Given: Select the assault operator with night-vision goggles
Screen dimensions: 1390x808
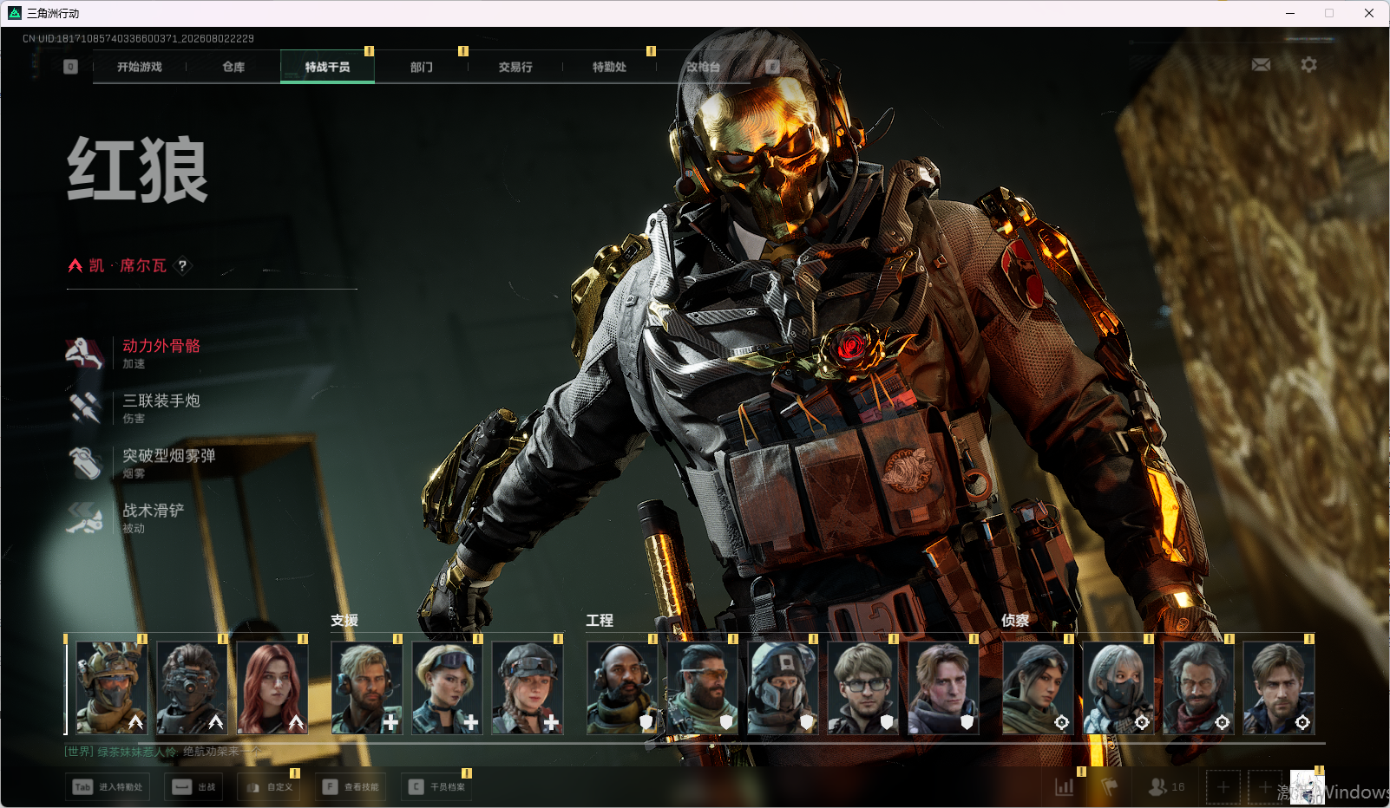Looking at the screenshot, I should [192, 688].
